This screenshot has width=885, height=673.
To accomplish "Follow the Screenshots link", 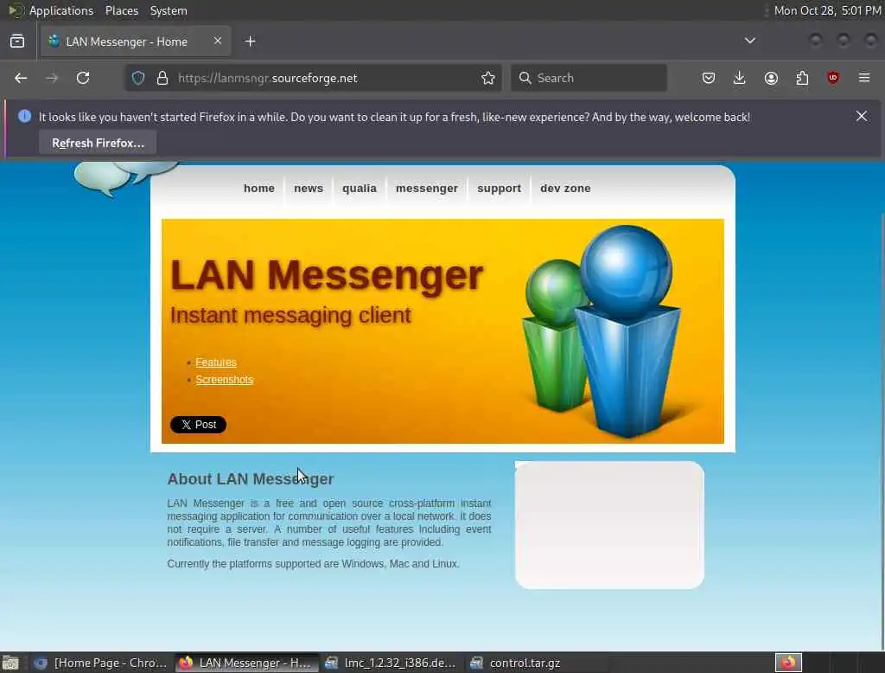I will click(225, 380).
